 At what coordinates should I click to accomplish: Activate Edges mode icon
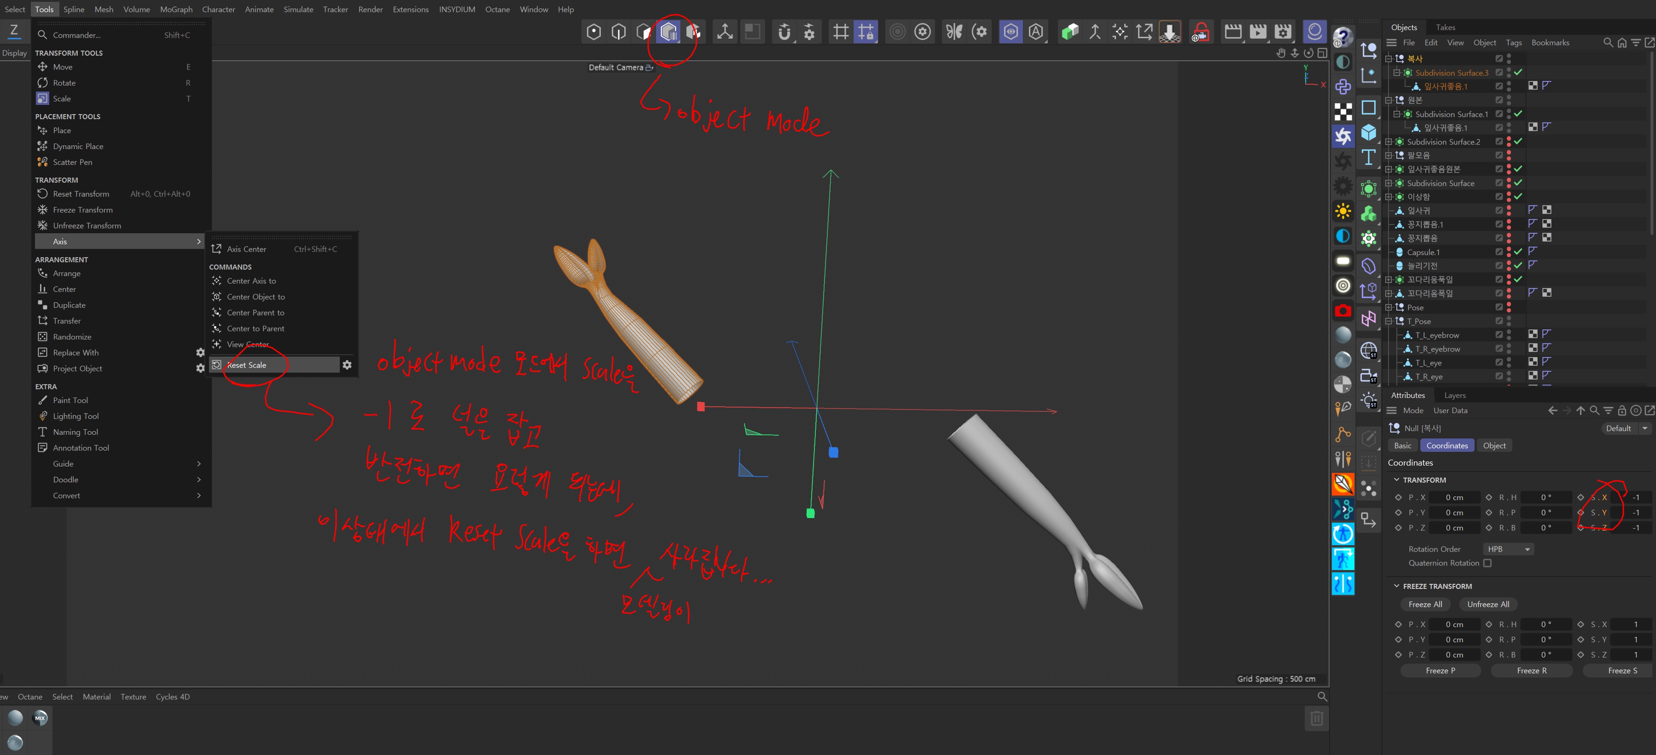click(x=618, y=31)
